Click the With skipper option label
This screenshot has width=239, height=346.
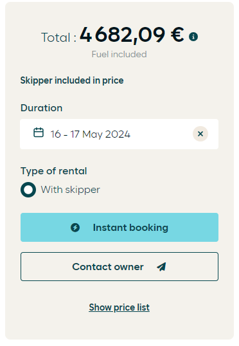click(71, 190)
